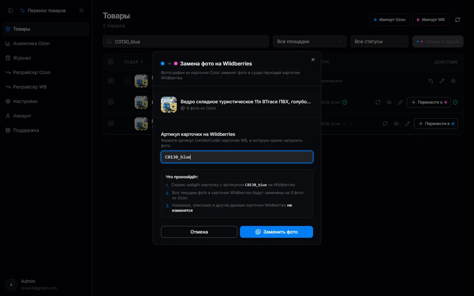Tick the checkbox in the pink-dot Перенести в row
The width and height of the screenshot is (474, 296).
111,102
